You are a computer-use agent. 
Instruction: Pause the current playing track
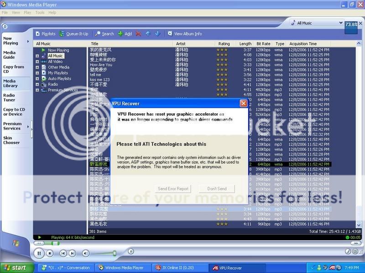pyautogui.click(x=39, y=253)
